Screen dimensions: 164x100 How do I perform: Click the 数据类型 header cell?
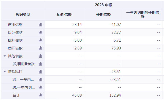23,15
